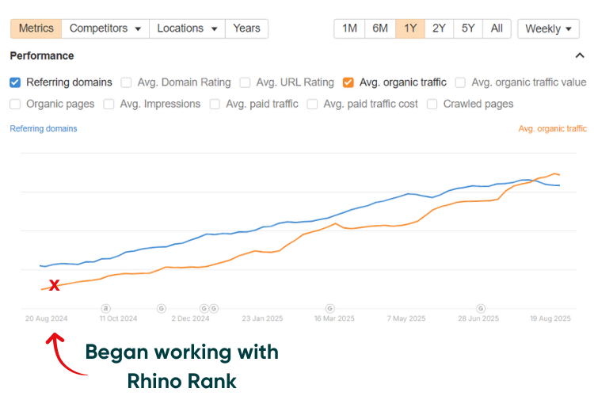Open the Locations dropdown

[x=187, y=29]
